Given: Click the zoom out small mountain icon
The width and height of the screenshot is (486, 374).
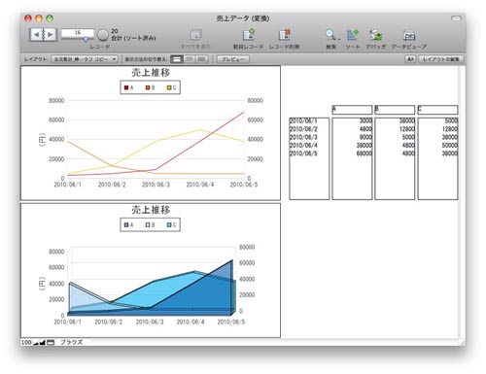Looking at the screenshot, I should pyautogui.click(x=36, y=343).
